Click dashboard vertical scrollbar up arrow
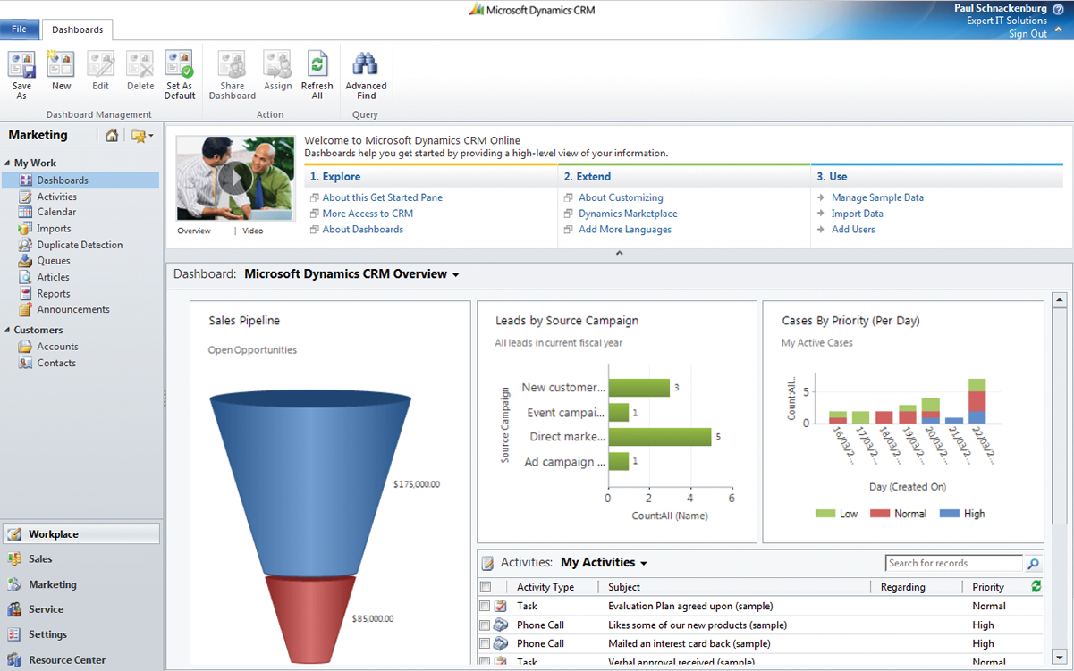This screenshot has width=1074, height=671. (1060, 299)
